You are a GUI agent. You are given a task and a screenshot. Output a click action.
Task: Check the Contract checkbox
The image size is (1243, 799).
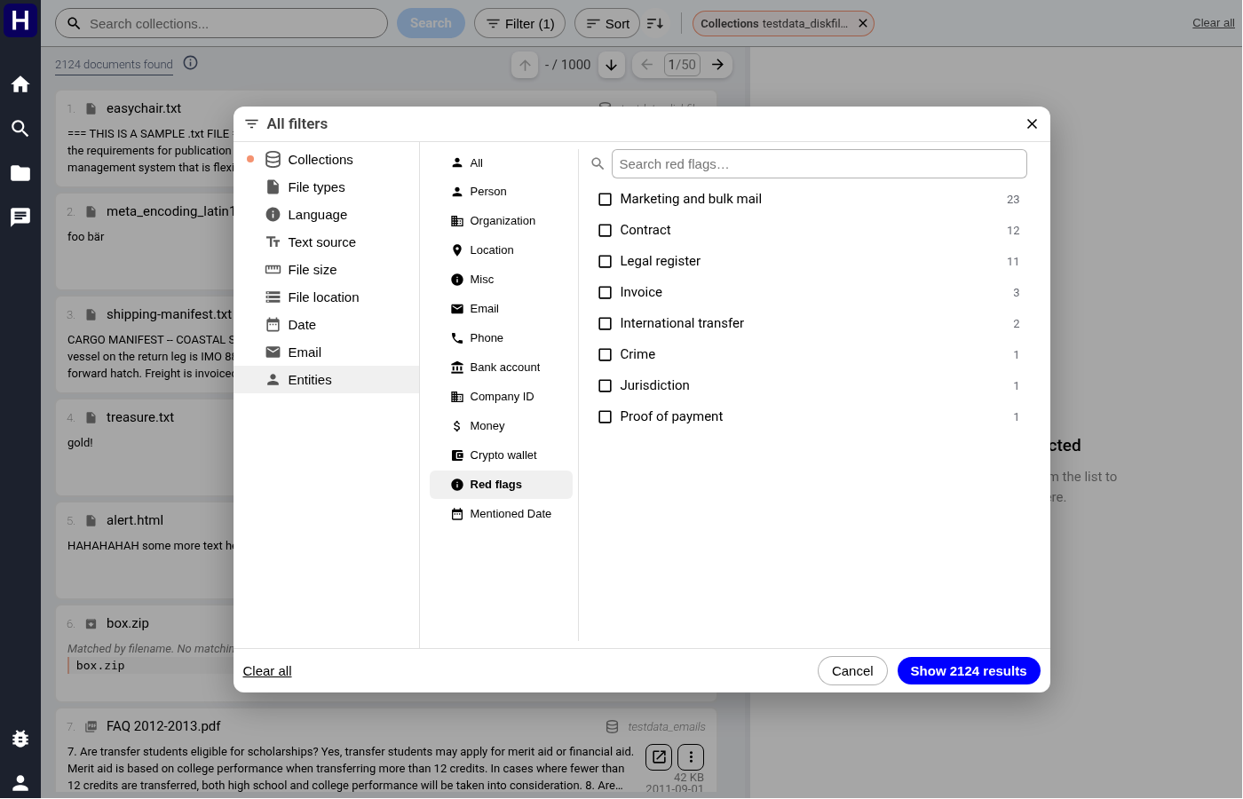606,231
